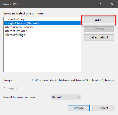
Task: Close the dialog with the X icon
Action: (112, 4)
